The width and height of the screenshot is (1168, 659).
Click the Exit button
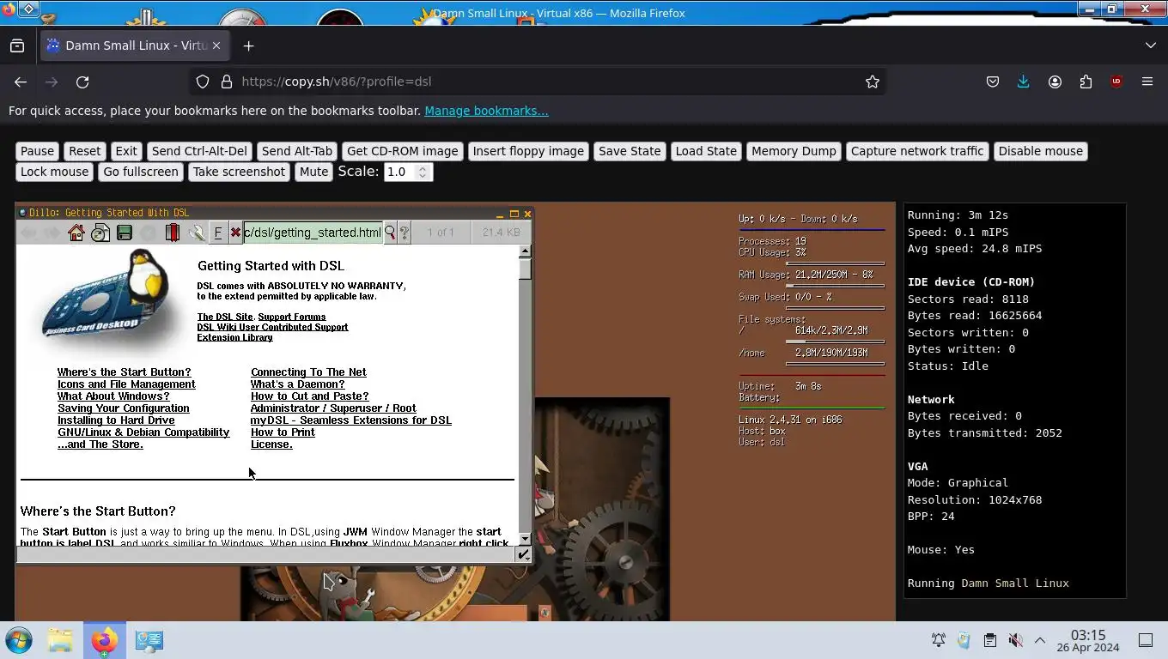[126, 151]
